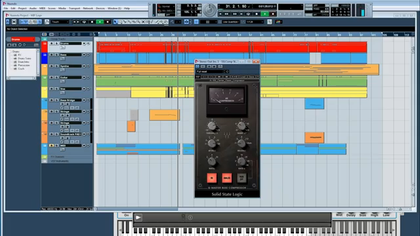Mute the Bass track
This screenshot has width=420, height=236.
(51, 54)
